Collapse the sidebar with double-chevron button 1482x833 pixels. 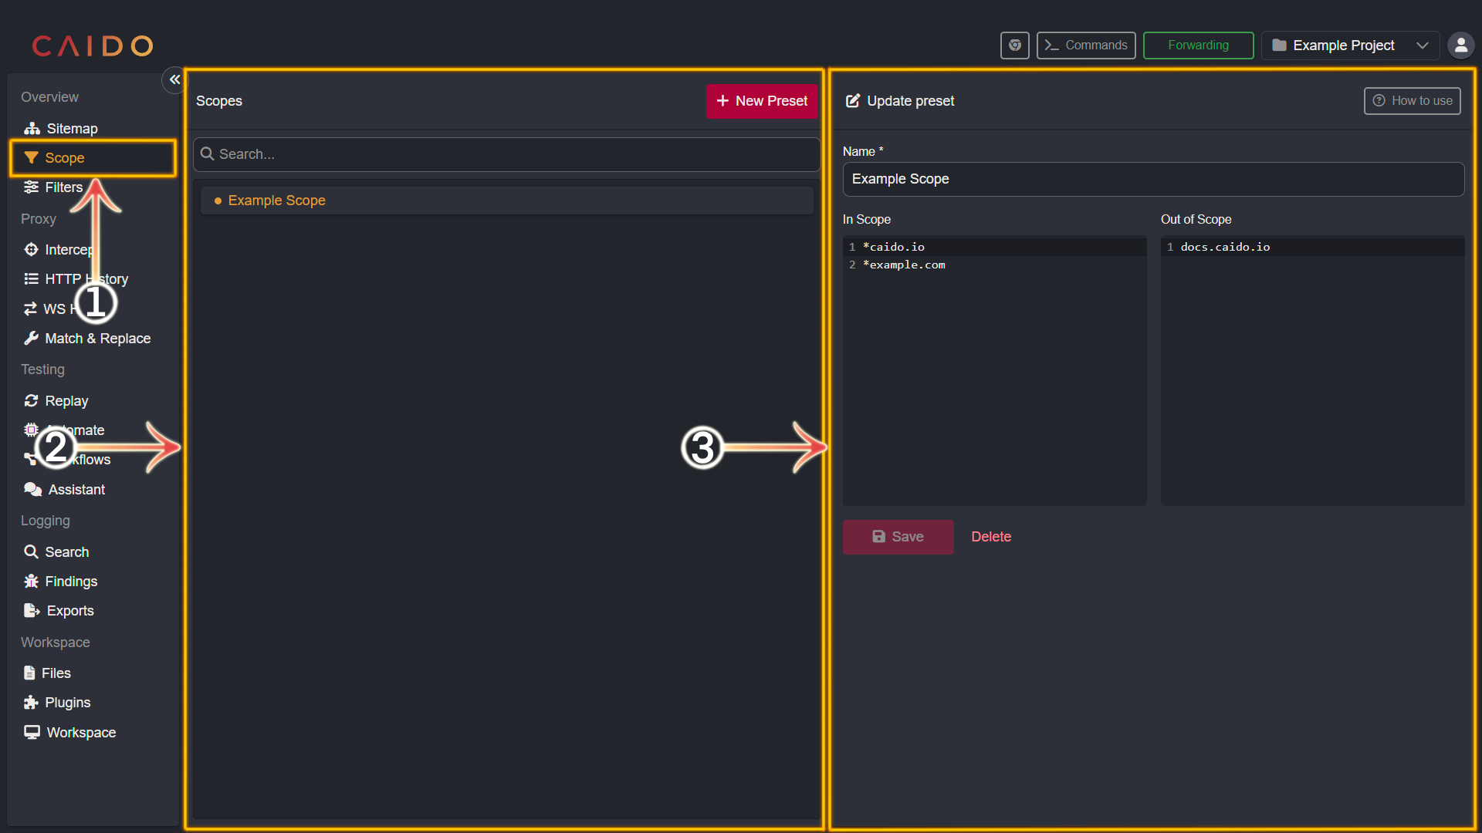[174, 79]
